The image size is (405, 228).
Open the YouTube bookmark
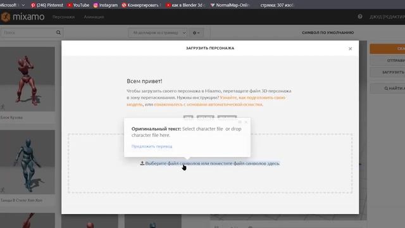click(78, 5)
